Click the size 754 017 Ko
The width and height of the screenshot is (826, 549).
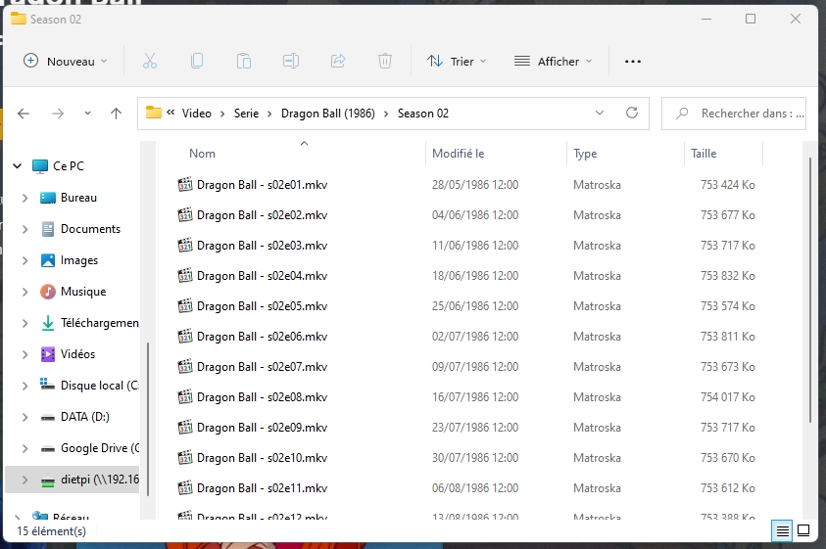pos(727,397)
